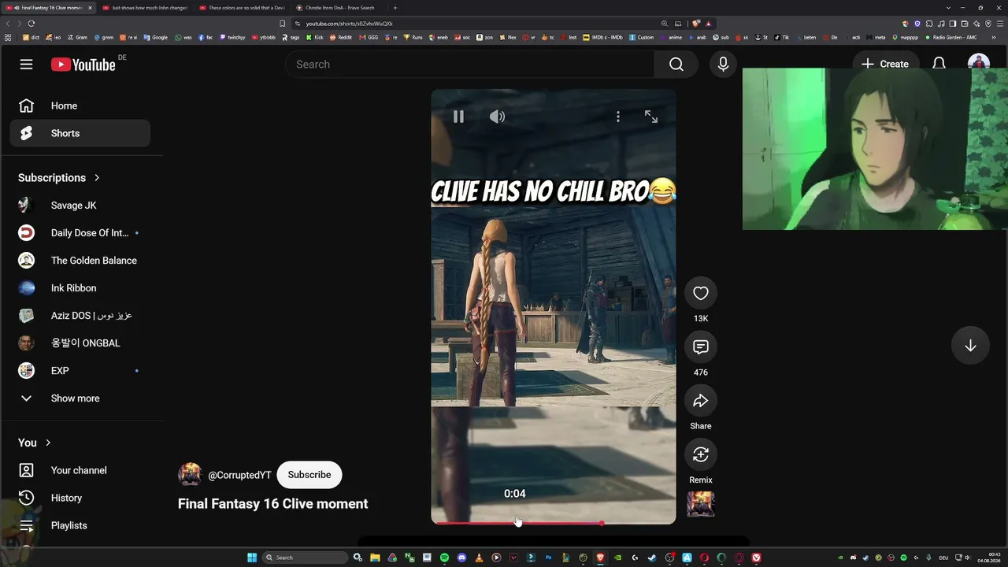Expand the You section
This screenshot has height=567, width=1008.
click(35, 443)
